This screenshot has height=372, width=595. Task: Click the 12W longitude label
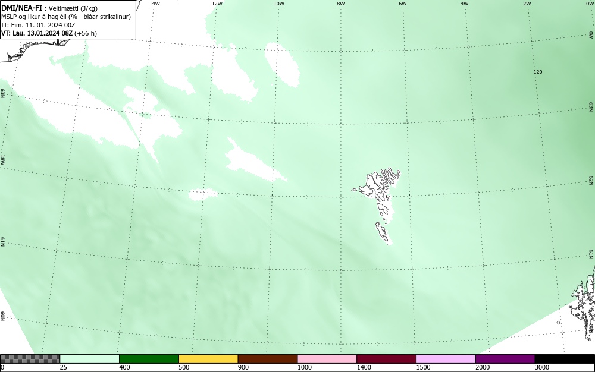[x=217, y=4]
